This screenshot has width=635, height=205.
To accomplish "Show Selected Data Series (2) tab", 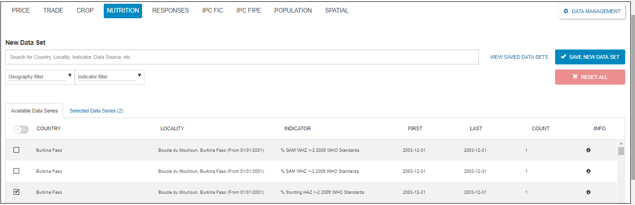I will pos(96,111).
